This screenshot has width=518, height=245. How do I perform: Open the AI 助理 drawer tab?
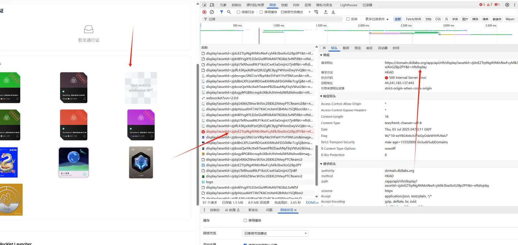(x=232, y=210)
